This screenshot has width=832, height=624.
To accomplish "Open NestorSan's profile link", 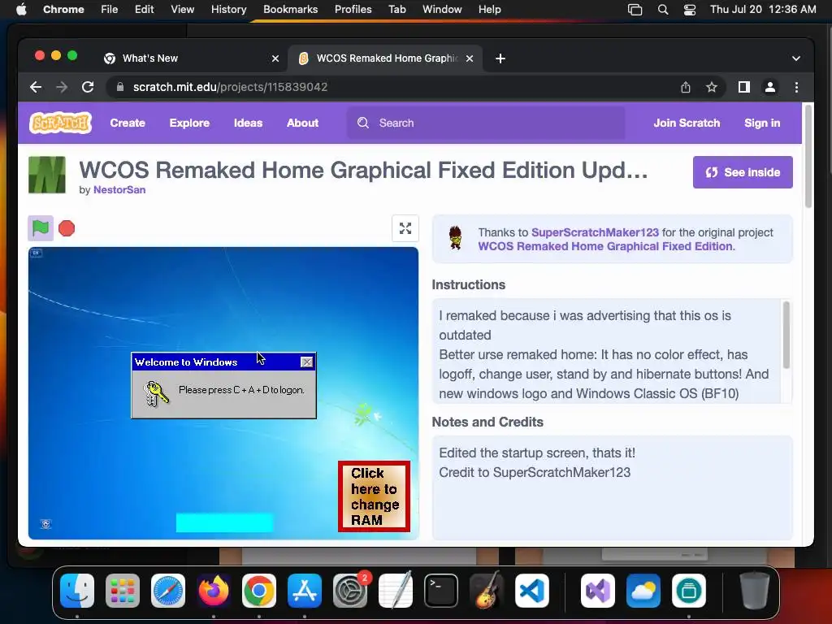I will pyautogui.click(x=119, y=189).
